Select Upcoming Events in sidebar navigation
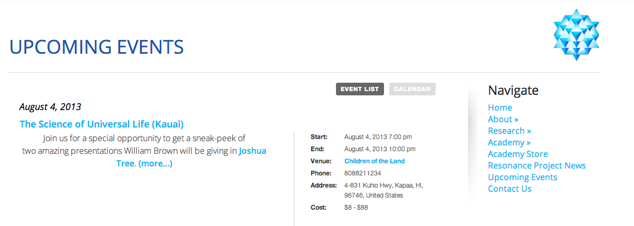Screen dimensions: 634x226 523,177
